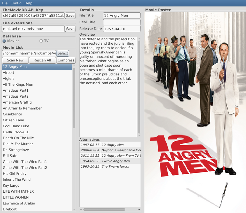Click the Scan New button
This screenshot has width=246, height=213.
pos(15,60)
